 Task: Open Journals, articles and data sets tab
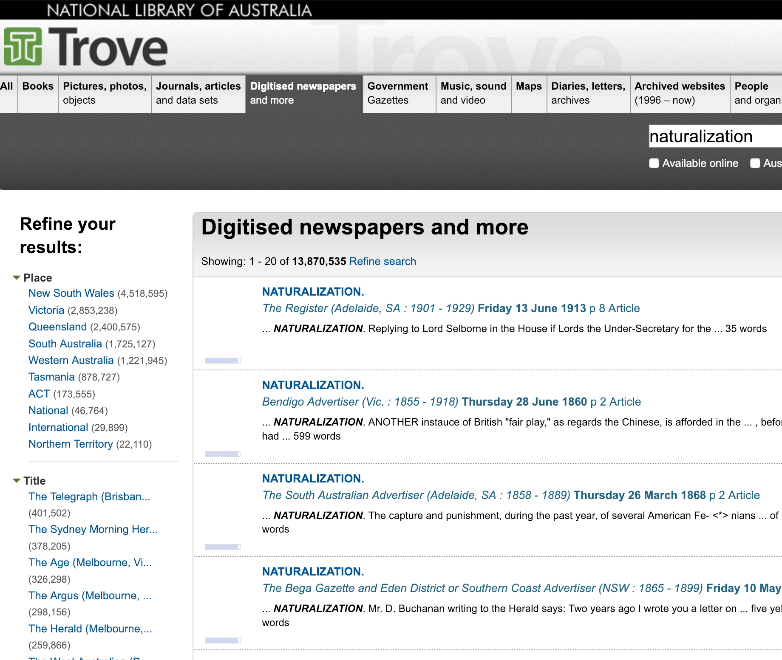198,93
